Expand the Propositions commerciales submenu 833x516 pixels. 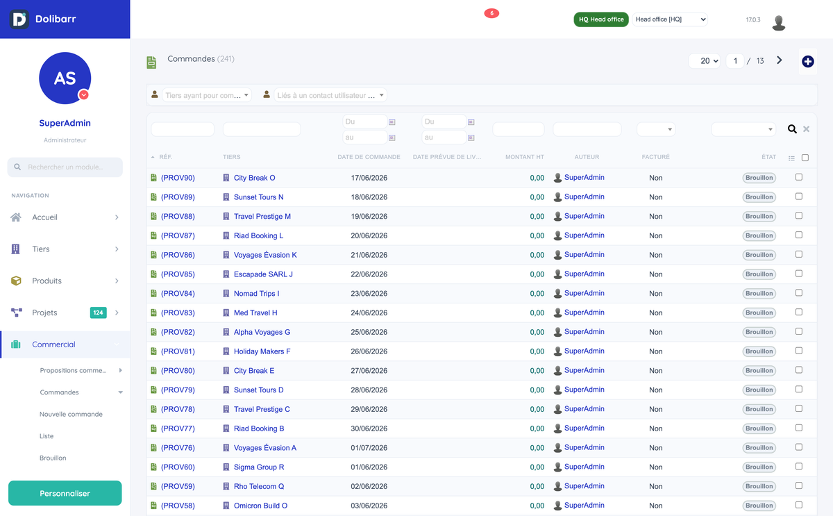pos(120,370)
